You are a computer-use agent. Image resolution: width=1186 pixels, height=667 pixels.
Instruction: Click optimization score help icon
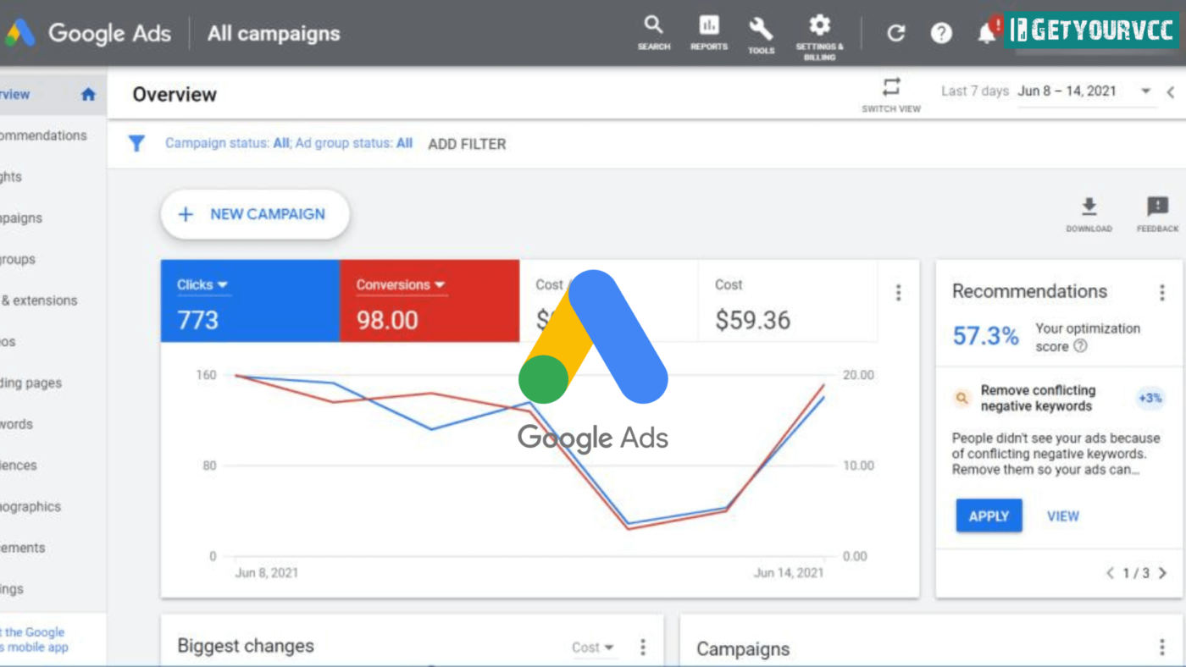(x=1080, y=346)
